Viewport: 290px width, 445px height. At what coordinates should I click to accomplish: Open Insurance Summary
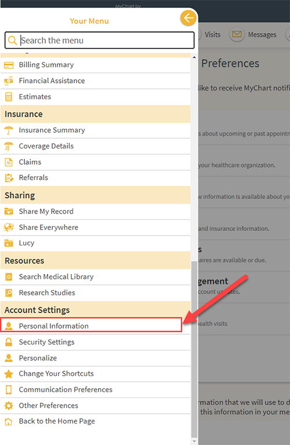tap(95, 131)
